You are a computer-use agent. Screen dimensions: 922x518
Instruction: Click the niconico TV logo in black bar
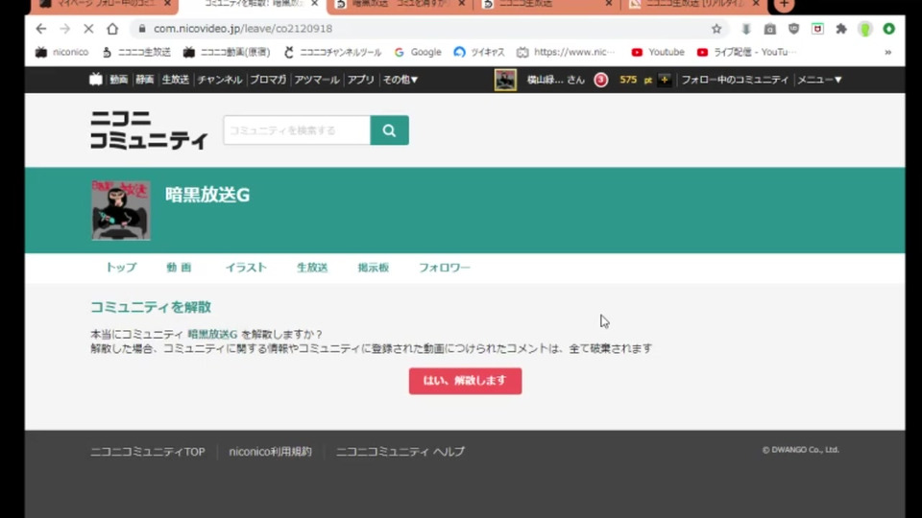[x=96, y=80]
